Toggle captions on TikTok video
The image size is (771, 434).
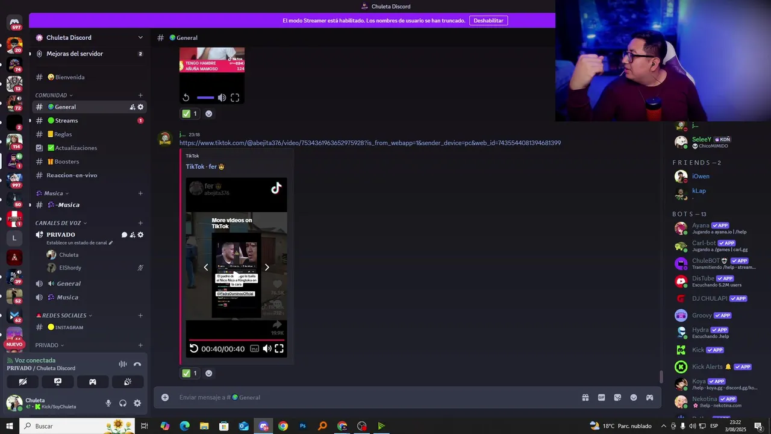(254, 348)
